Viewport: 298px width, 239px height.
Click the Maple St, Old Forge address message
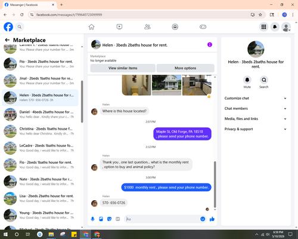coord(182,134)
